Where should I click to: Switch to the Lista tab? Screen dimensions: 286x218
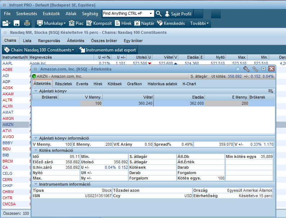coord(27,41)
